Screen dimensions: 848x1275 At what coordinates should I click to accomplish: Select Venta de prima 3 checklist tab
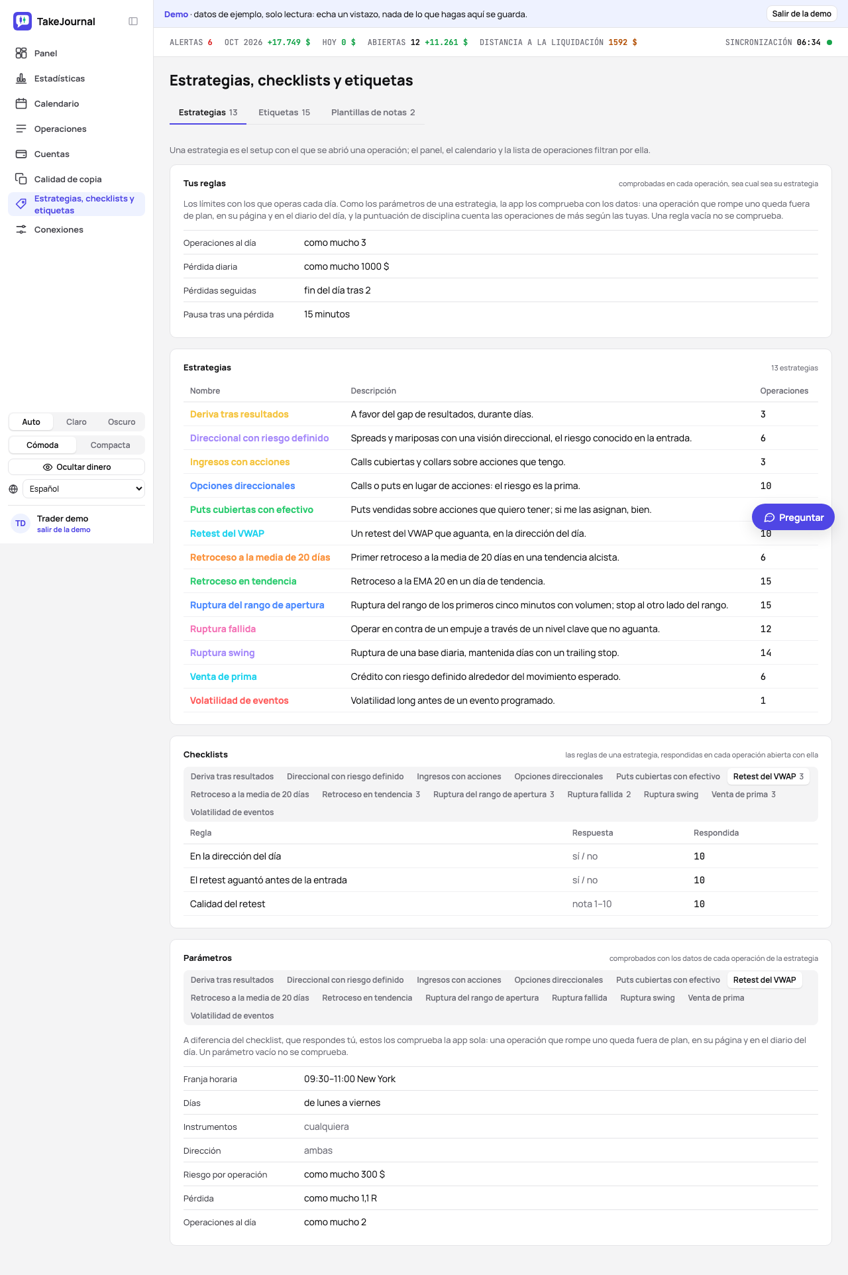click(x=743, y=795)
